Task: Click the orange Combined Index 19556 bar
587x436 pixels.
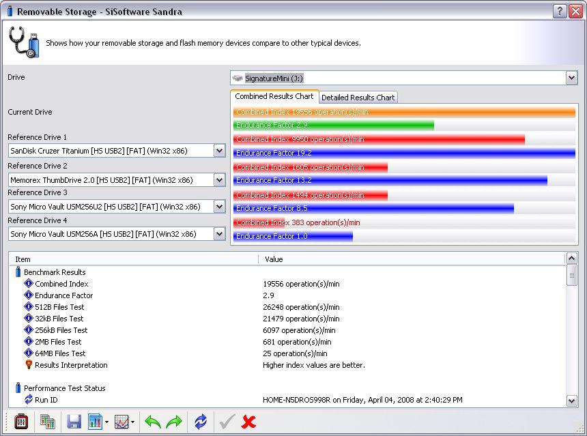Action: point(404,112)
